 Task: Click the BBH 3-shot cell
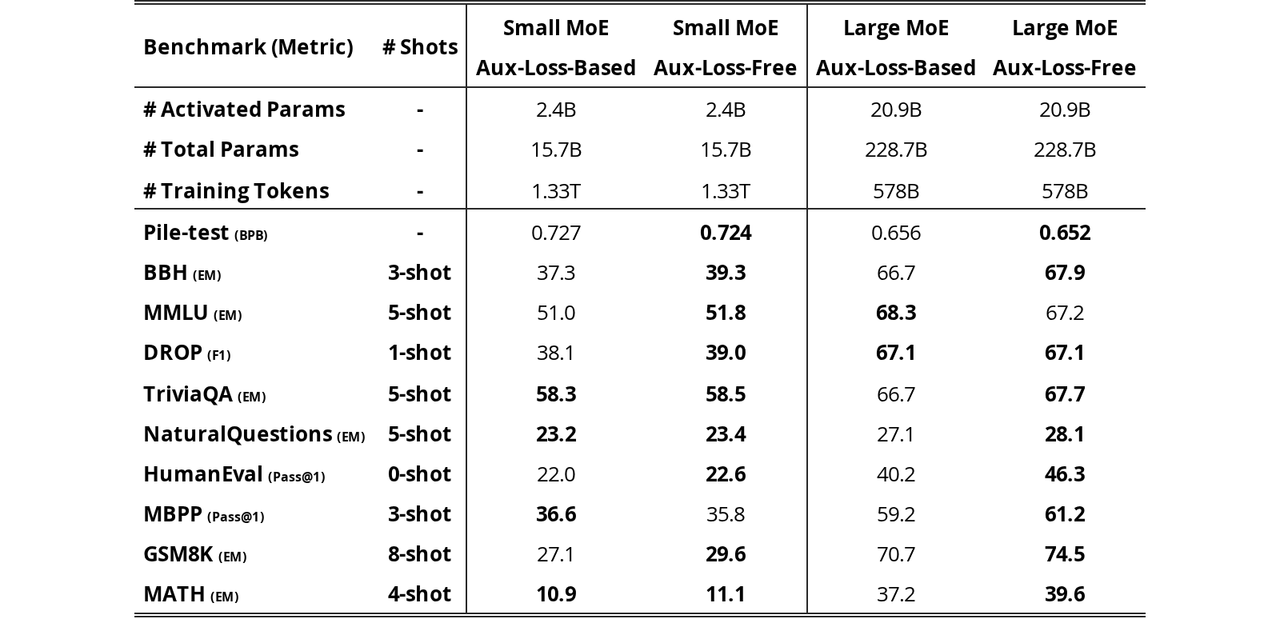420,273
